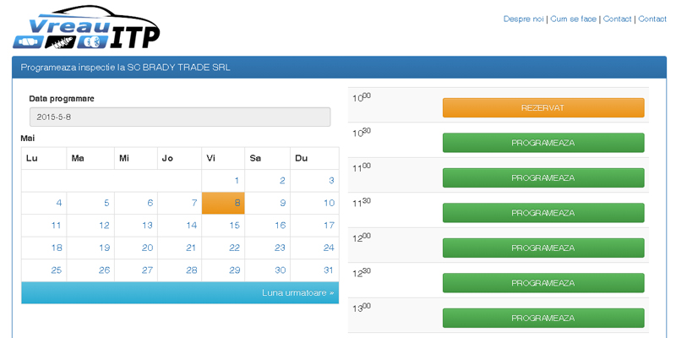Image resolution: width=676 pixels, height=338 pixels.
Task: Open the Despre noi link
Action: click(x=523, y=19)
